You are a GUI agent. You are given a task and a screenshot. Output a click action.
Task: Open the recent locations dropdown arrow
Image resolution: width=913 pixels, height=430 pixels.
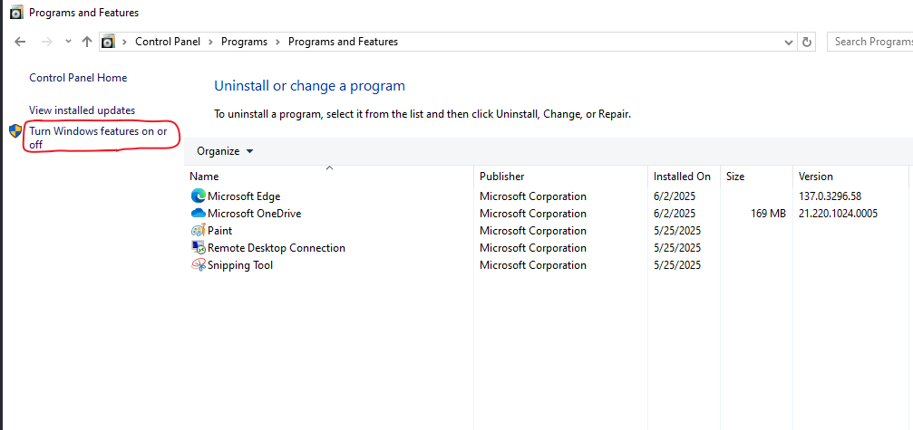(x=68, y=42)
